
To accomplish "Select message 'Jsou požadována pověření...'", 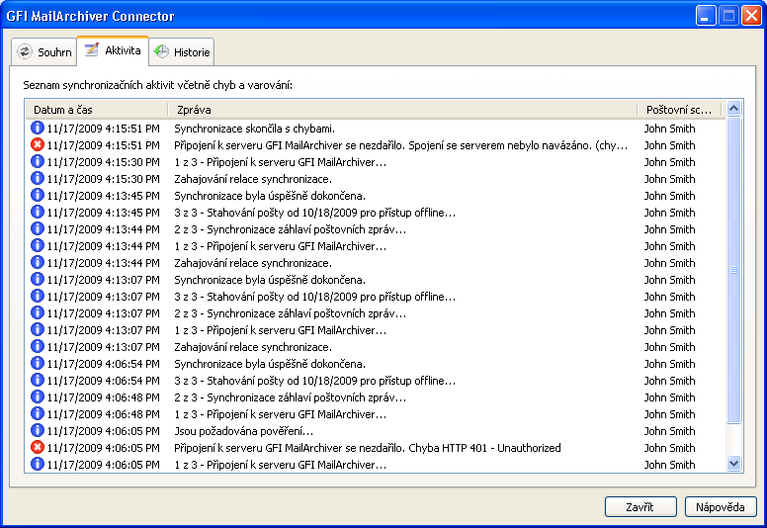I will click(243, 431).
